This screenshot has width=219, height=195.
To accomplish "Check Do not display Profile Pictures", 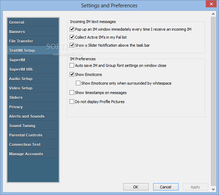I will (x=72, y=102).
